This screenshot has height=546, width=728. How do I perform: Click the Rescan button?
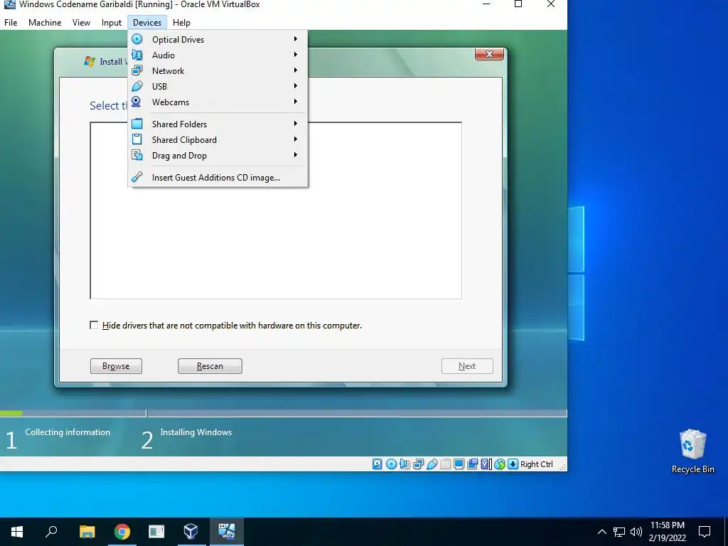210,366
